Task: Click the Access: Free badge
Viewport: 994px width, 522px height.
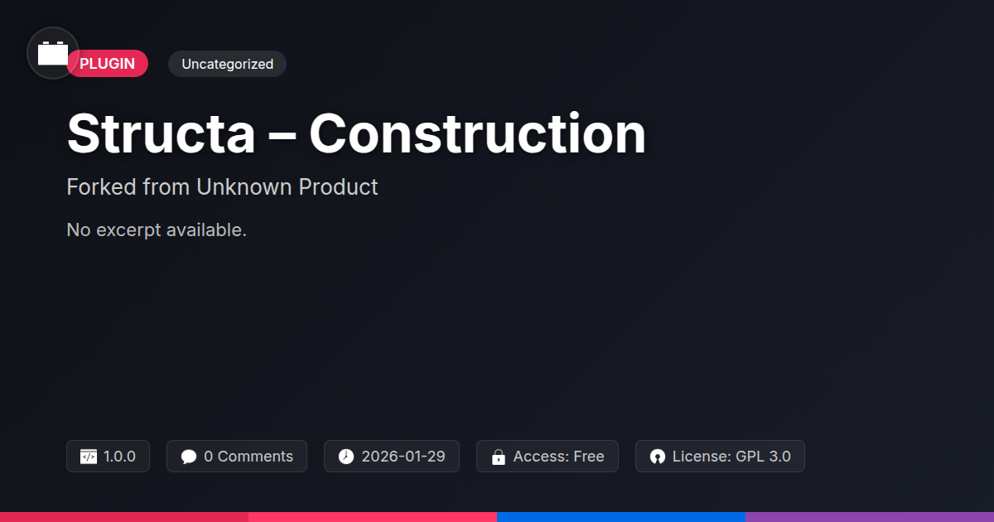Action: 548,457
